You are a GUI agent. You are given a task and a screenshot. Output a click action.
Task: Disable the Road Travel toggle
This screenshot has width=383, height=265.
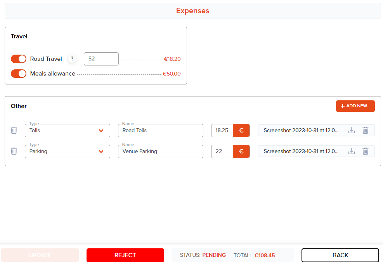point(19,59)
